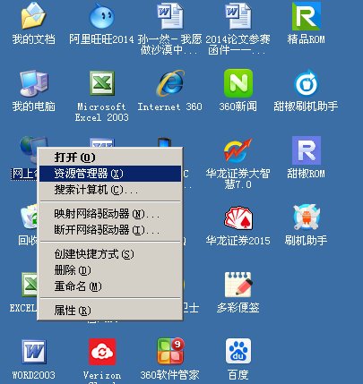Viewport: 363px width, 384px height.
Task: Launch the 百度 paw icon
Action: tap(238, 351)
